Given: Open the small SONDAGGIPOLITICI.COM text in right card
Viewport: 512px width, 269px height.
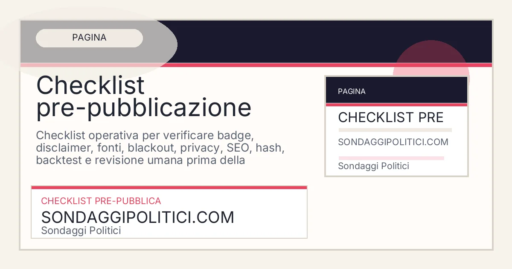Looking at the screenshot, I should click(x=393, y=142).
